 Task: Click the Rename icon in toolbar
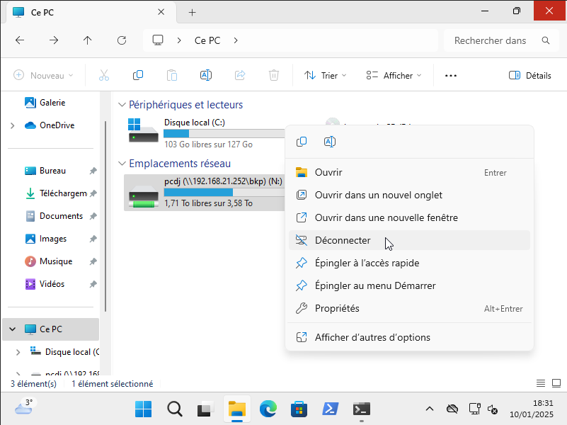click(x=206, y=75)
